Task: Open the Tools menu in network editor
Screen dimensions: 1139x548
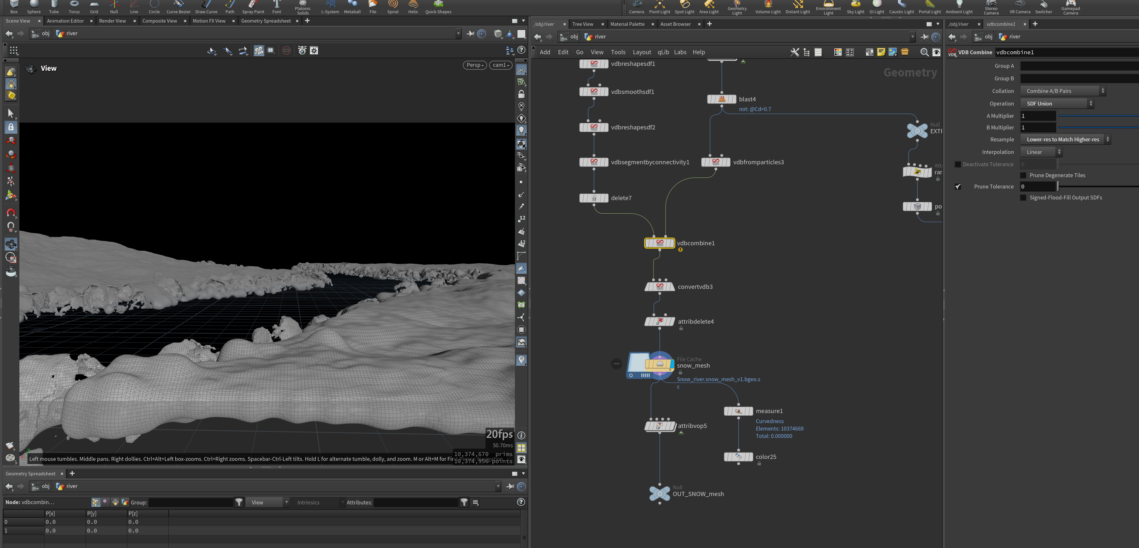Action: coord(618,52)
